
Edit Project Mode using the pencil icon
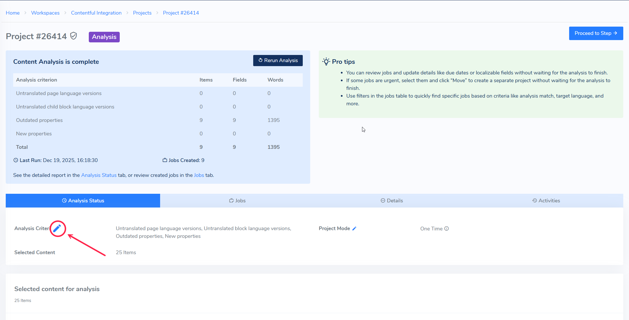pos(354,228)
